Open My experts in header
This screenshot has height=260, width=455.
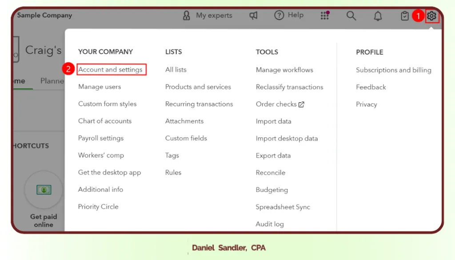click(x=208, y=16)
